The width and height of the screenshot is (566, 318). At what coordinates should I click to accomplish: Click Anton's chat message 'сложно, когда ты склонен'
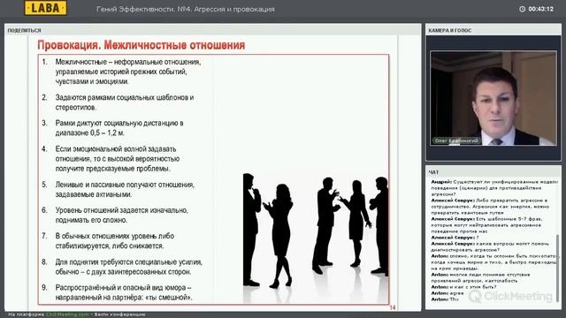click(x=493, y=262)
